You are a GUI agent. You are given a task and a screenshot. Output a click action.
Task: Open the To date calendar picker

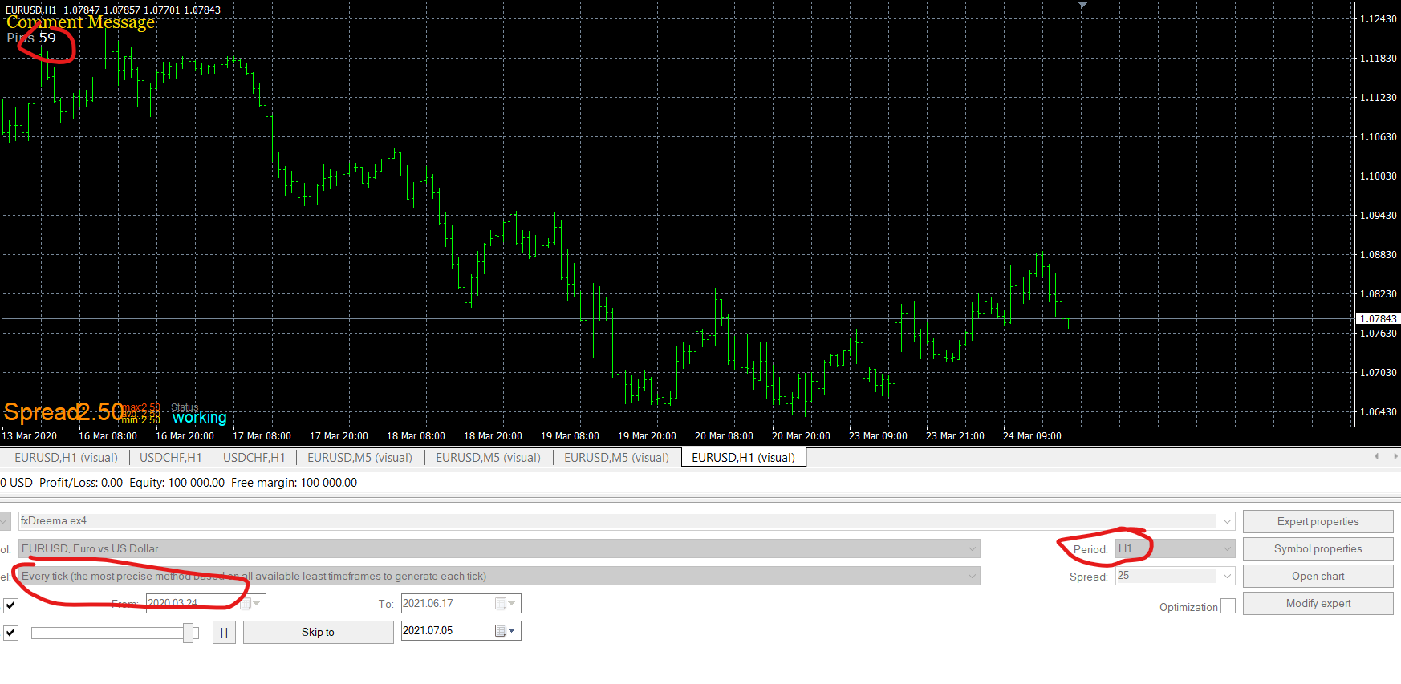click(x=506, y=603)
